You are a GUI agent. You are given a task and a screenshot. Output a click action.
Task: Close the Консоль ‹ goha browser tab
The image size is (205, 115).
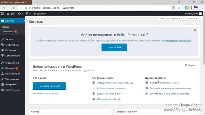[29, 2]
